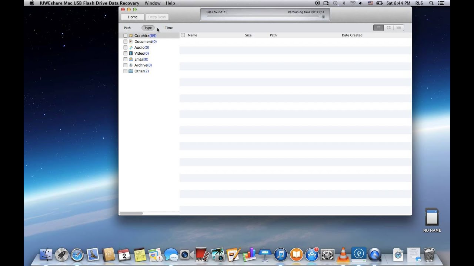474x266 pixels.
Task: Open Contacts address book in Dock
Action: [x=109, y=255]
